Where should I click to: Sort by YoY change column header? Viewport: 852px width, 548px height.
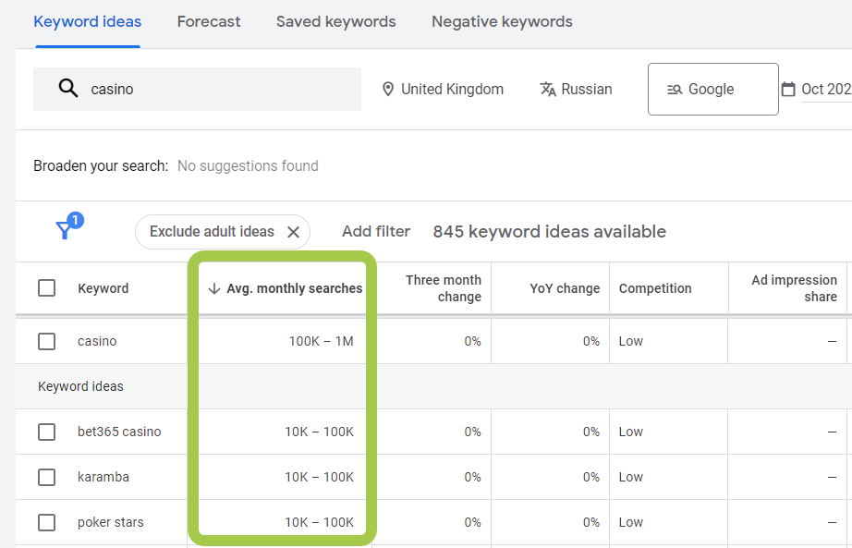[x=565, y=288]
